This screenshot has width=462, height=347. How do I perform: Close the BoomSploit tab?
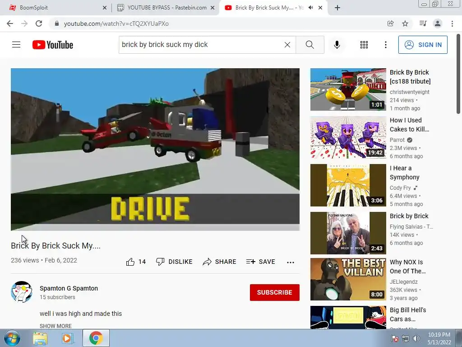(x=105, y=8)
